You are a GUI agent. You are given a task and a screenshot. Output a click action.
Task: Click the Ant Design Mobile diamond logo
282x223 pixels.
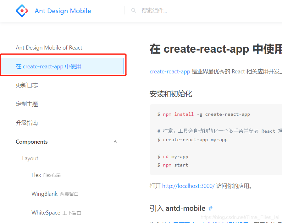coord(22,11)
